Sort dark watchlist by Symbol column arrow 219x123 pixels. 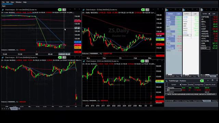pos(209,14)
